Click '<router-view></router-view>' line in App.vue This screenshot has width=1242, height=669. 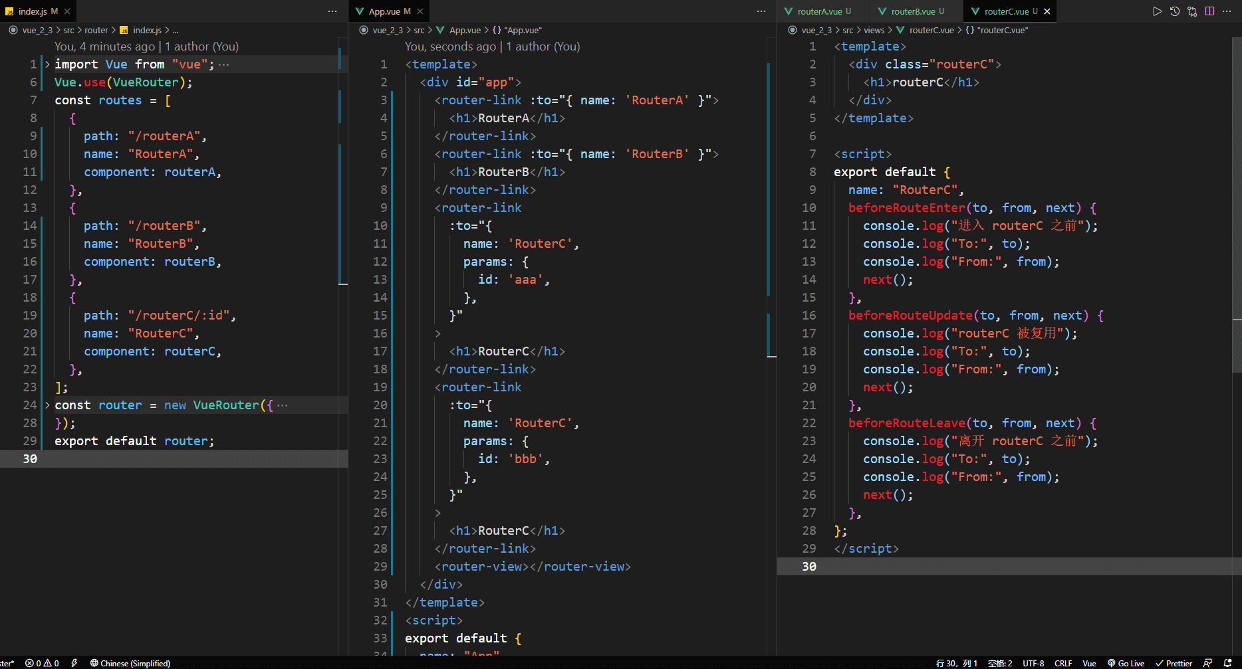coord(533,567)
